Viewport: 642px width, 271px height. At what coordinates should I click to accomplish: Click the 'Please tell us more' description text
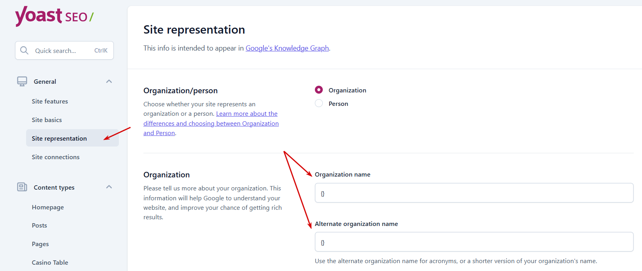[213, 203]
